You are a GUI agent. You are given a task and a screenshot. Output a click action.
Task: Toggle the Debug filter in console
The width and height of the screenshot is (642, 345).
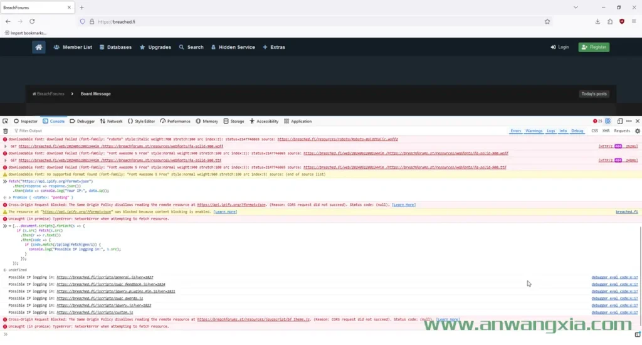pos(577,131)
